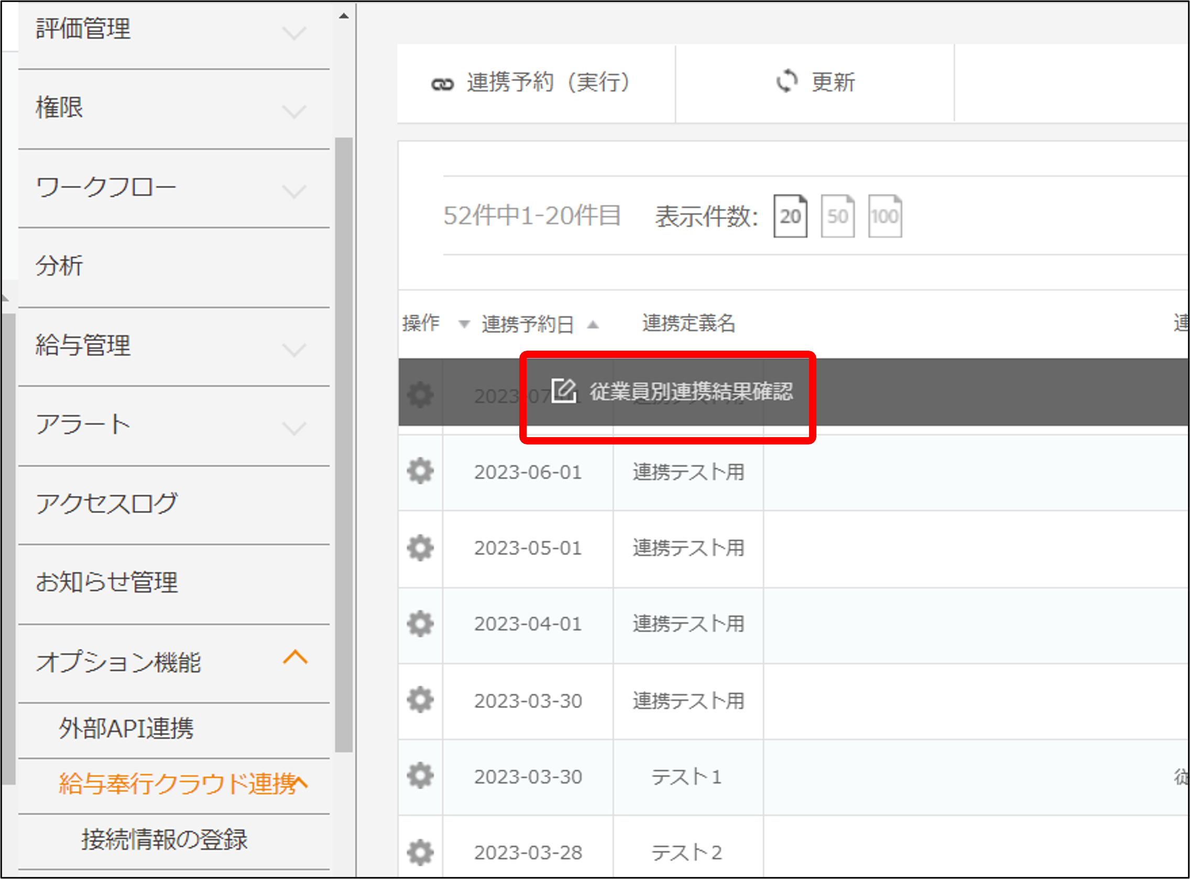Click the sidebar scroll-up arrow
The height and width of the screenshot is (879, 1190).
(344, 16)
